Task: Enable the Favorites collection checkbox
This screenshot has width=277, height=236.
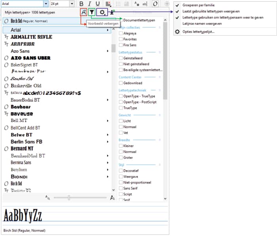Action: click(121, 39)
